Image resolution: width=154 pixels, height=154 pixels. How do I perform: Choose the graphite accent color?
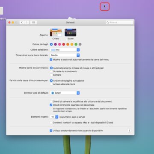tap(80, 44)
